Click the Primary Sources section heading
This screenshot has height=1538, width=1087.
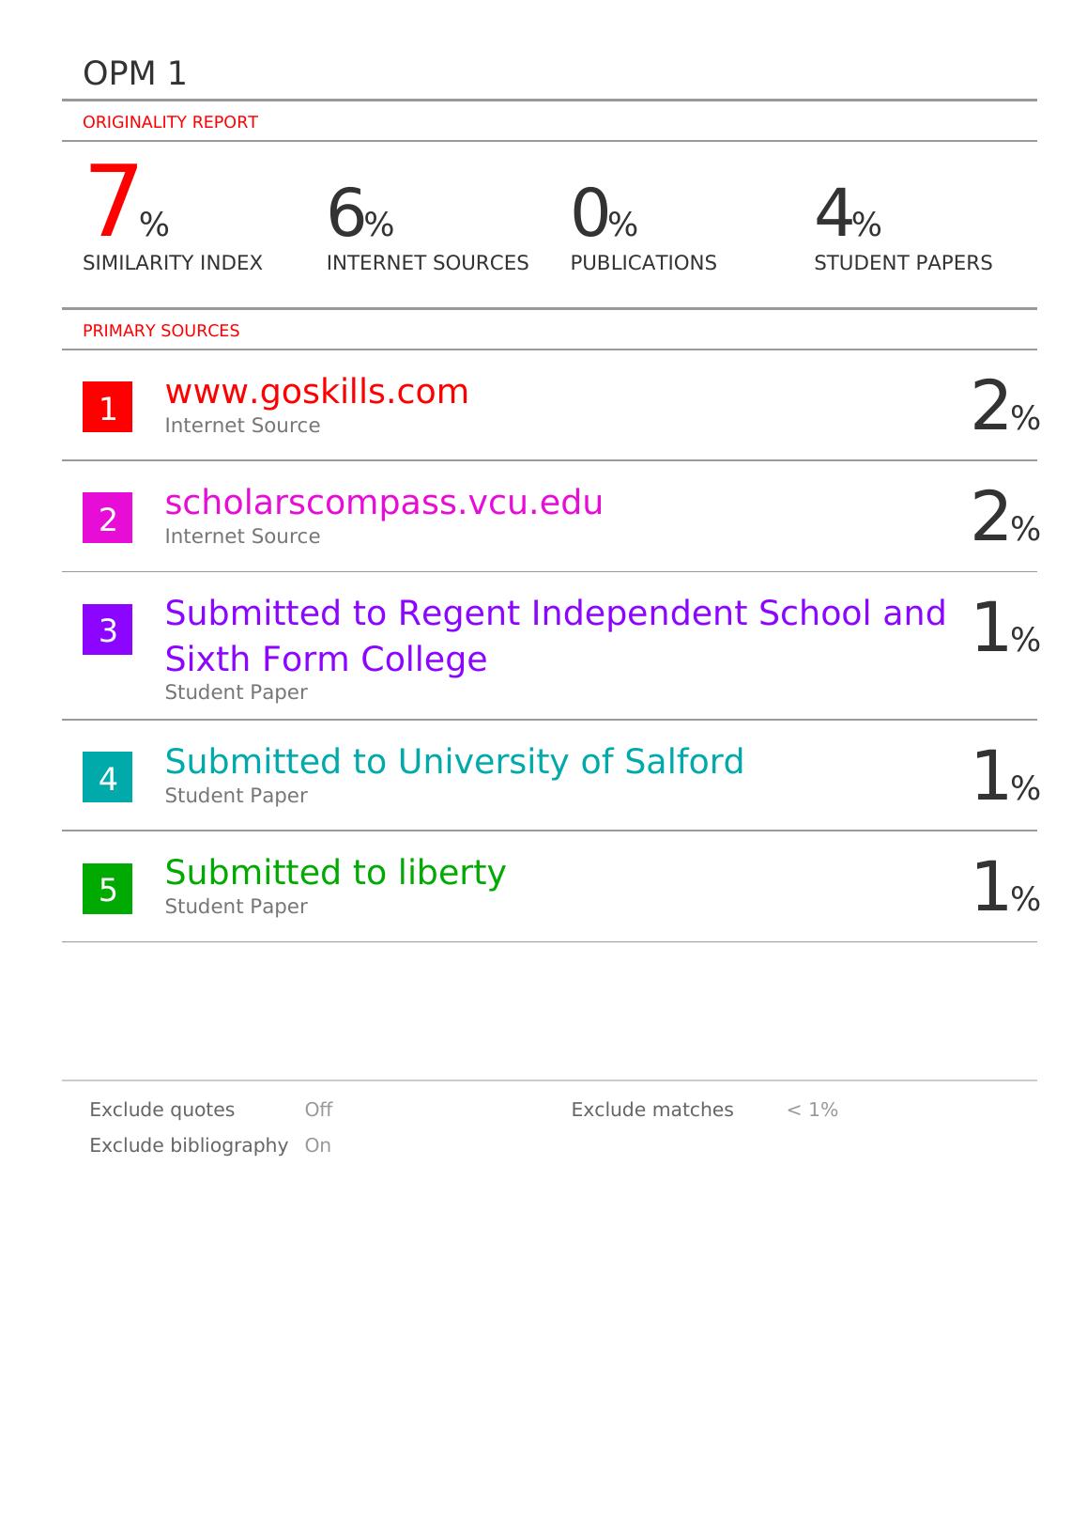click(161, 331)
